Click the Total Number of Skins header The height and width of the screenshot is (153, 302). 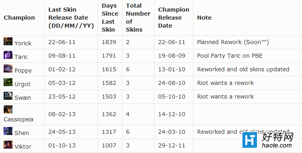pos(138,18)
